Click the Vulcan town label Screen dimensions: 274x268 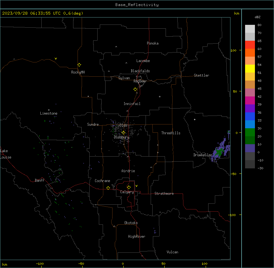[172, 252]
